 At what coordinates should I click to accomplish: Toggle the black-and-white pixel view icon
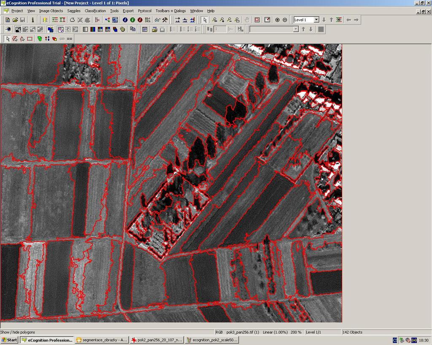18,29
